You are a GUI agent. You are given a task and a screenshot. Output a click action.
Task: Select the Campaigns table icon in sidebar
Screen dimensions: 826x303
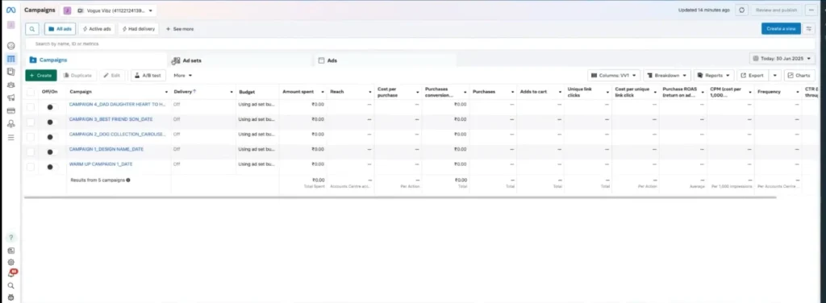pyautogui.click(x=11, y=59)
